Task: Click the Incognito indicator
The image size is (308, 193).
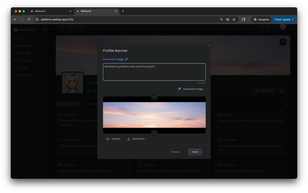Action: pos(261,19)
